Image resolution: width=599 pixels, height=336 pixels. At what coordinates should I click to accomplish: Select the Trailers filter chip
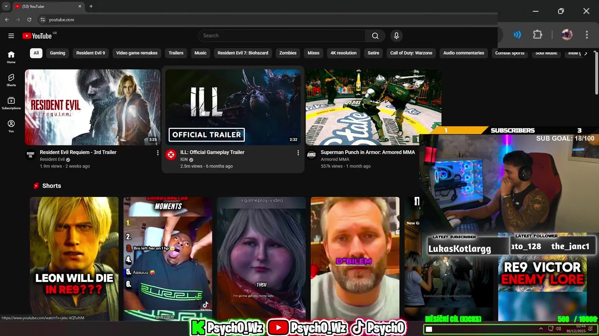[x=176, y=53]
